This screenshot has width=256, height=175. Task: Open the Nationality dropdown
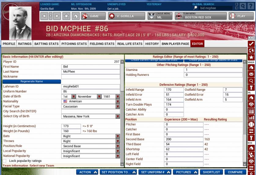[x=118, y=101]
